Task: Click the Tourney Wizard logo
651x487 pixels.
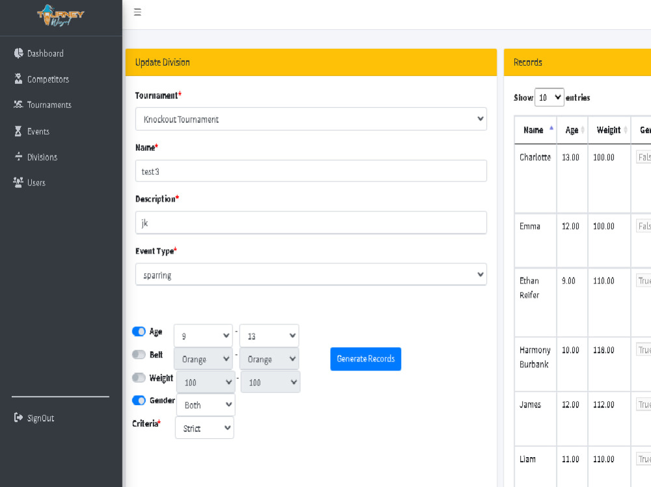Action: [61, 16]
